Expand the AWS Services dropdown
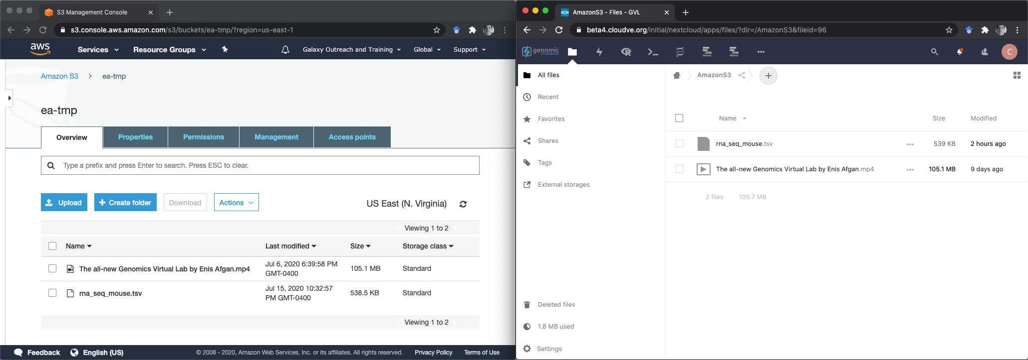1028x360 pixels. 98,49
